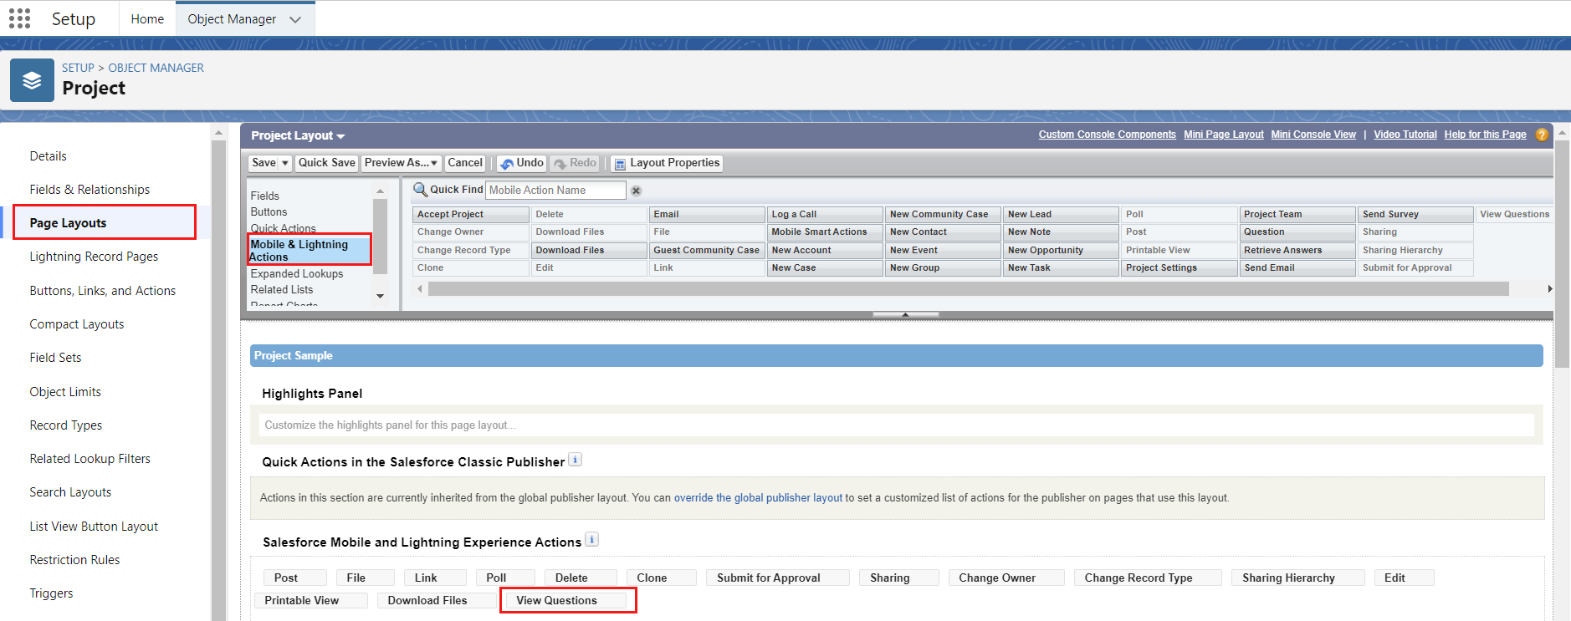
Task: Click info icon beside Lightning Experience Actions heading
Action: (591, 540)
